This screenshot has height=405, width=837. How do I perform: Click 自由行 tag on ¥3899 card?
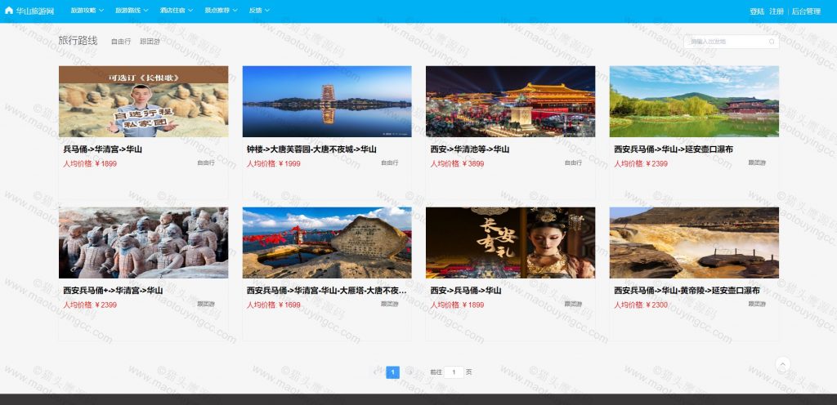(x=573, y=162)
